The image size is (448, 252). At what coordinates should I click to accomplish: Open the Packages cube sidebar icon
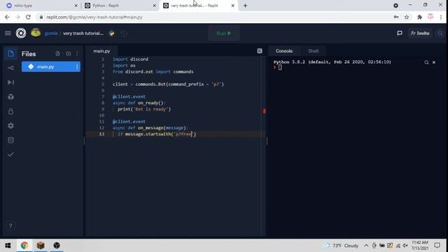11,97
